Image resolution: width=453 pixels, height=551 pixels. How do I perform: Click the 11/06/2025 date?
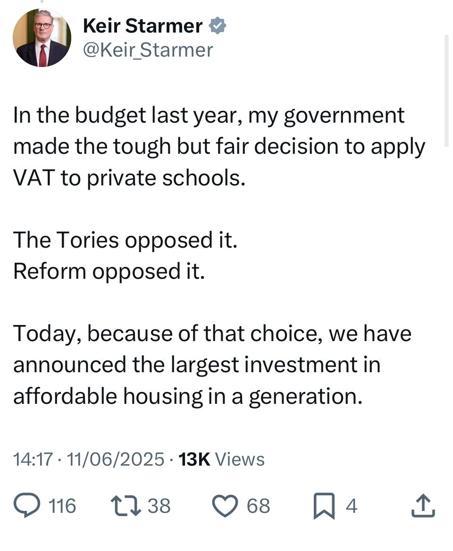pyautogui.click(x=115, y=459)
